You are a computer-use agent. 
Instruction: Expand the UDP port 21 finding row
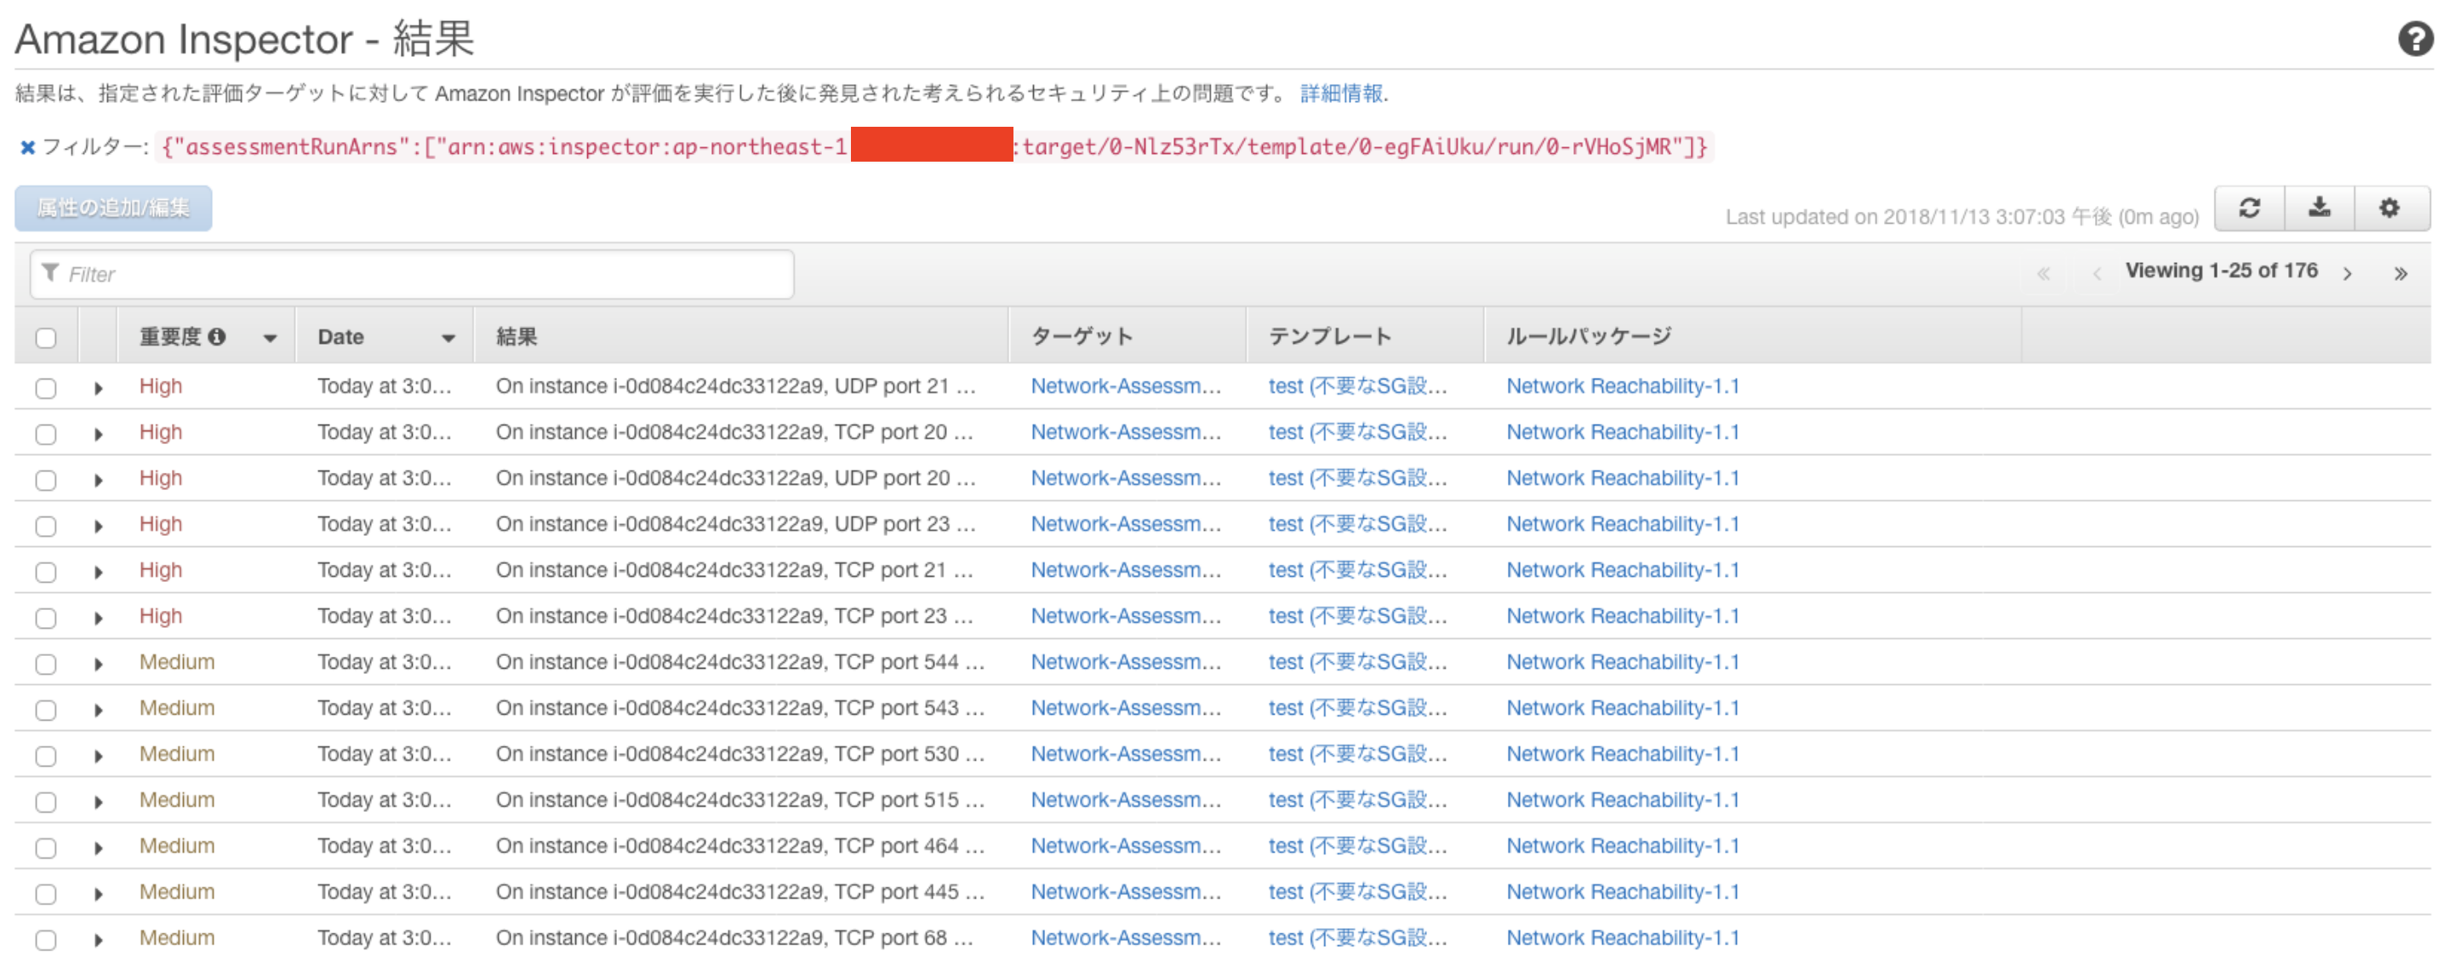98,388
